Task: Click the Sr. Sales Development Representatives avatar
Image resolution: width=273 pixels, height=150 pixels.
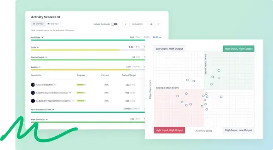Action: [33, 101]
